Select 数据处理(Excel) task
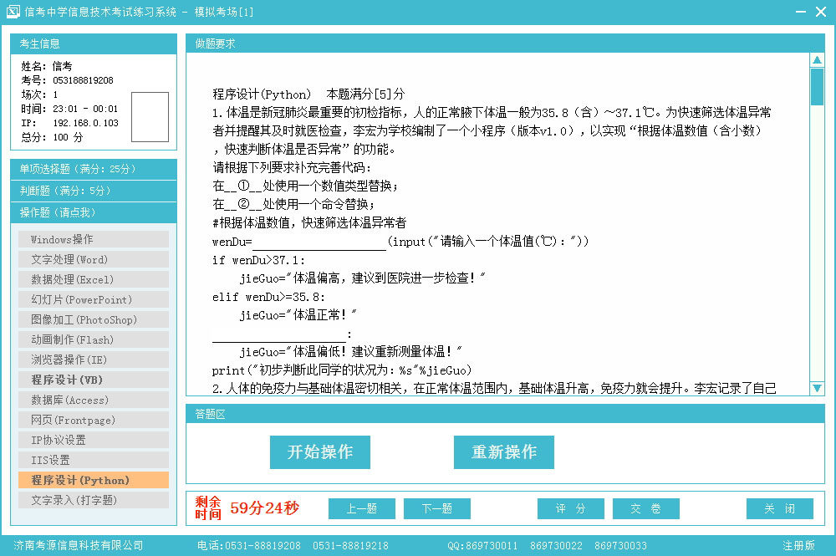836x556 pixels. coord(94,279)
